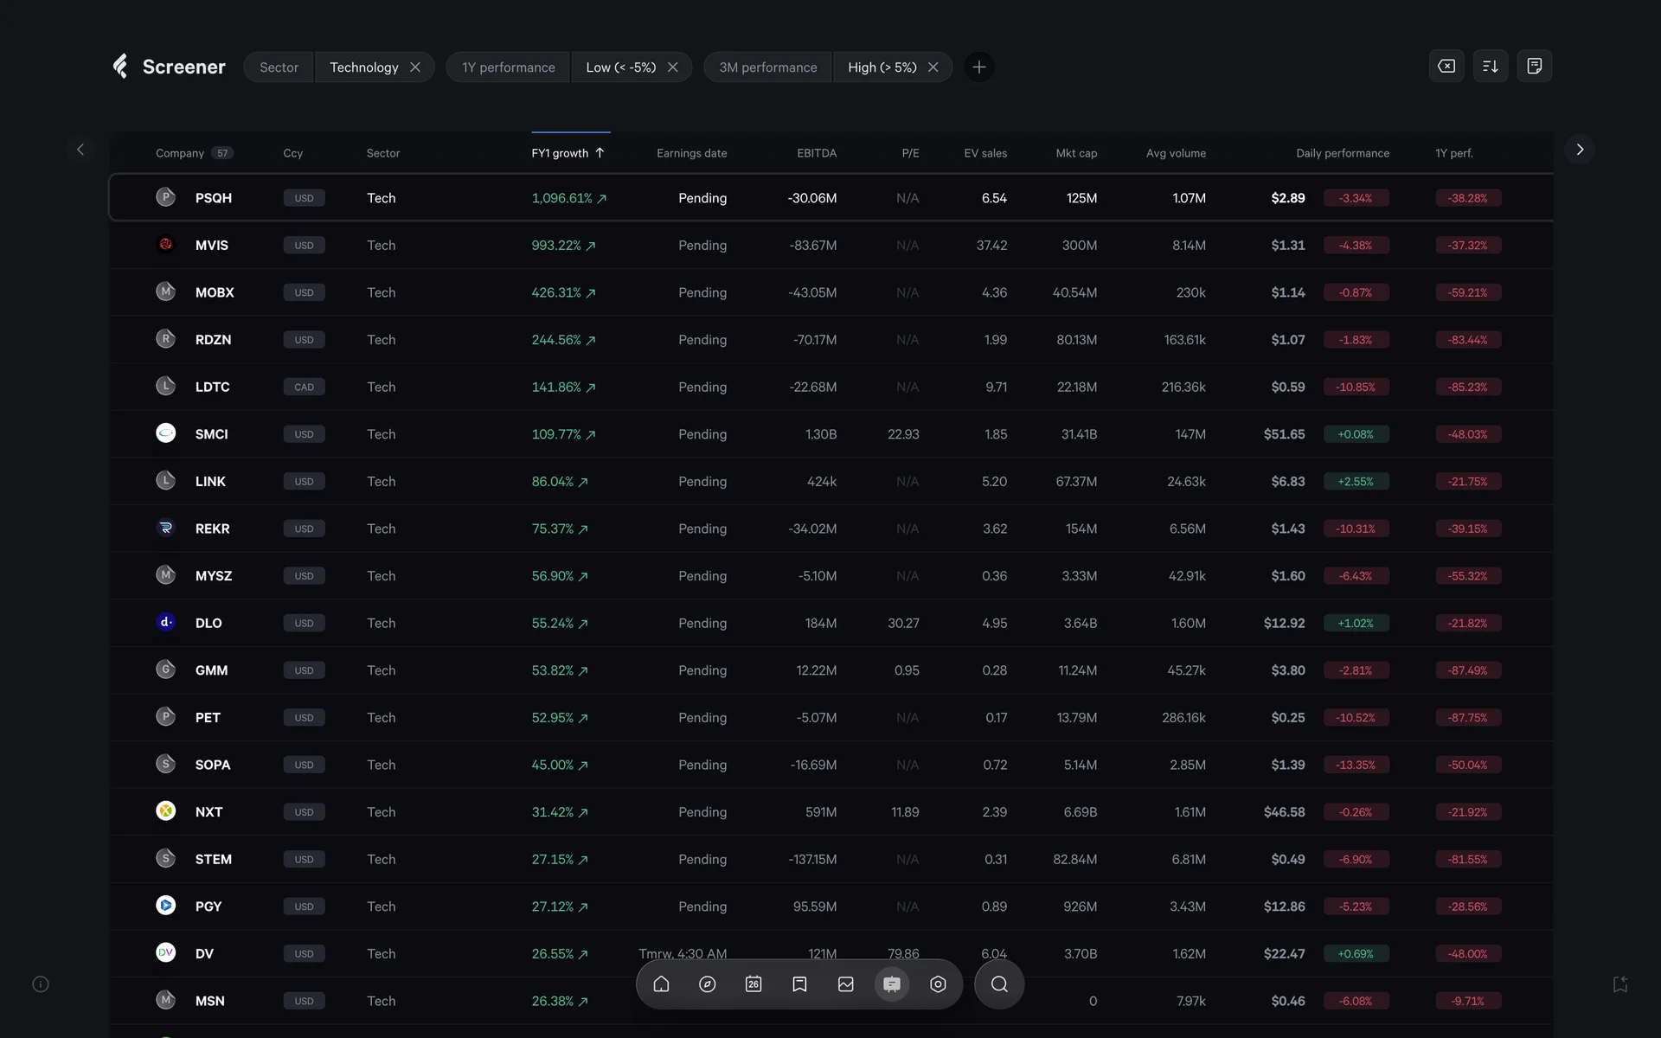1661x1038 pixels.
Task: Add a new filter with plus button
Action: [x=978, y=67]
